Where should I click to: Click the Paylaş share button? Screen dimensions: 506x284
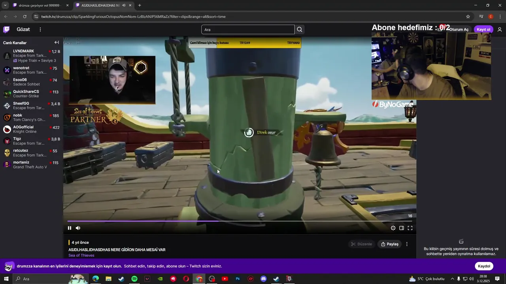point(389,244)
